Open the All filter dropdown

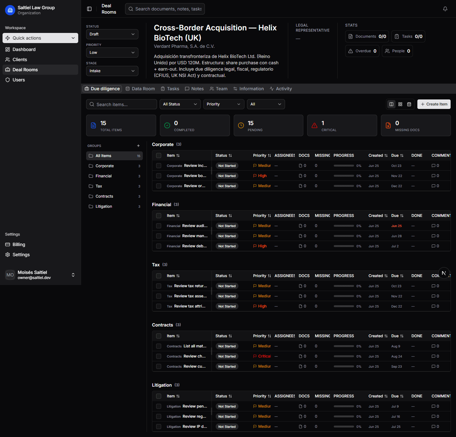266,104
